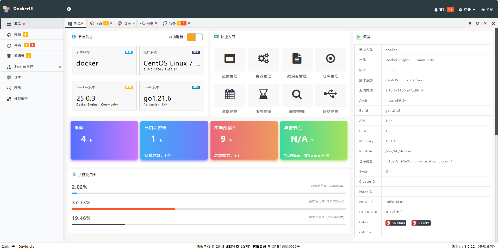Open 数据卷 in the sidebar
Screen dimensions: 498x250
32,56
